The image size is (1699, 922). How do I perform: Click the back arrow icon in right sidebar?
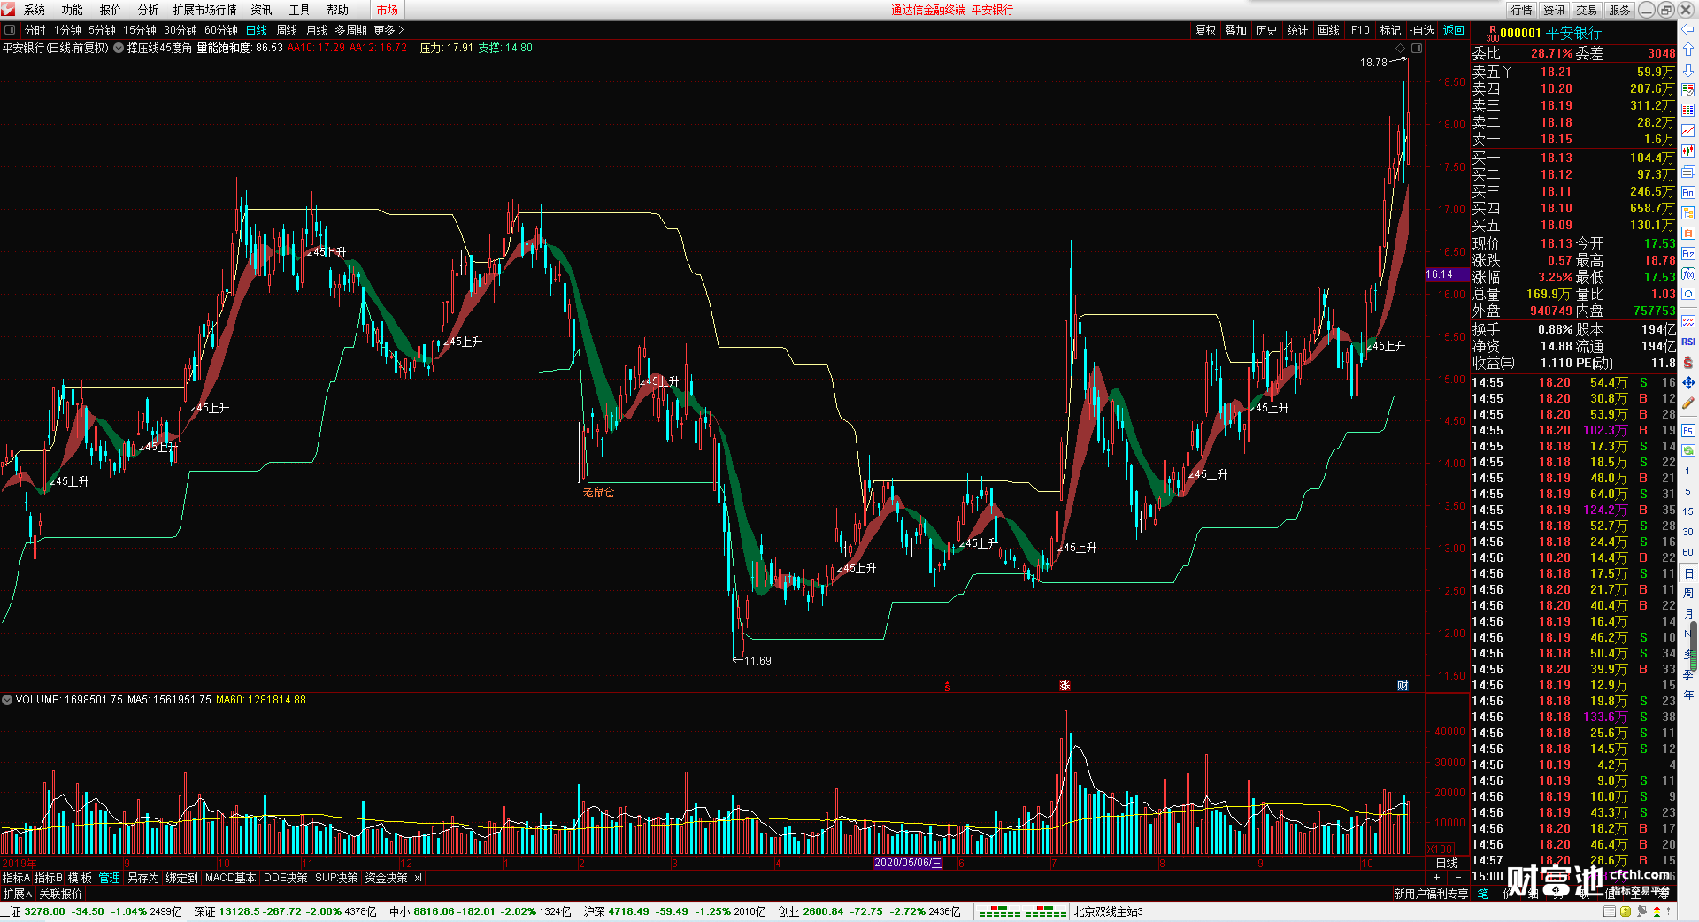[x=1687, y=29]
